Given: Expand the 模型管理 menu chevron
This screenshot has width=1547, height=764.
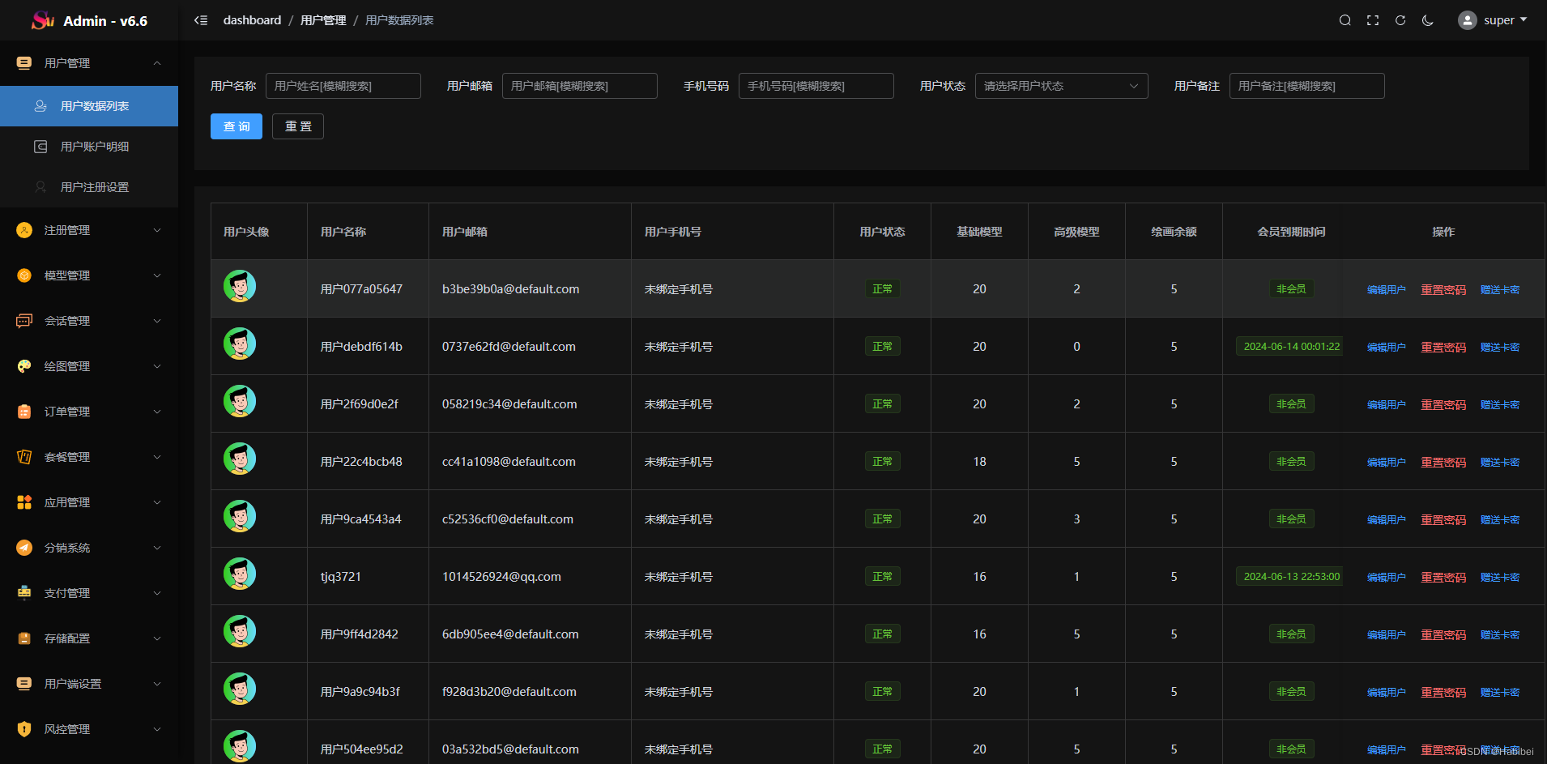Looking at the screenshot, I should click(157, 275).
